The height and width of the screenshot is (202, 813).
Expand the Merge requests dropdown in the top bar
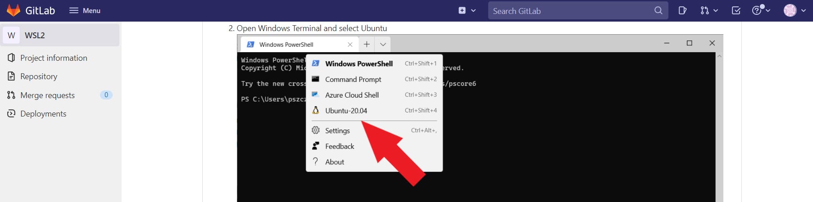tap(709, 10)
